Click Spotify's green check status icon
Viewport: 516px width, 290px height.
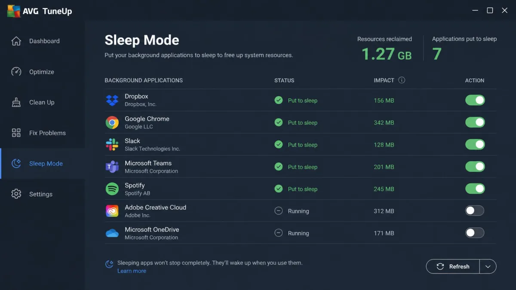tap(279, 189)
